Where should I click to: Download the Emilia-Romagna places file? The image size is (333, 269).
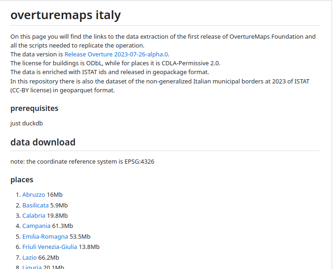(45, 236)
